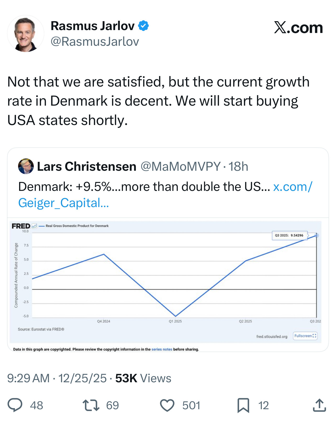
Task: Bookmark this tweet
Action: click(x=243, y=406)
